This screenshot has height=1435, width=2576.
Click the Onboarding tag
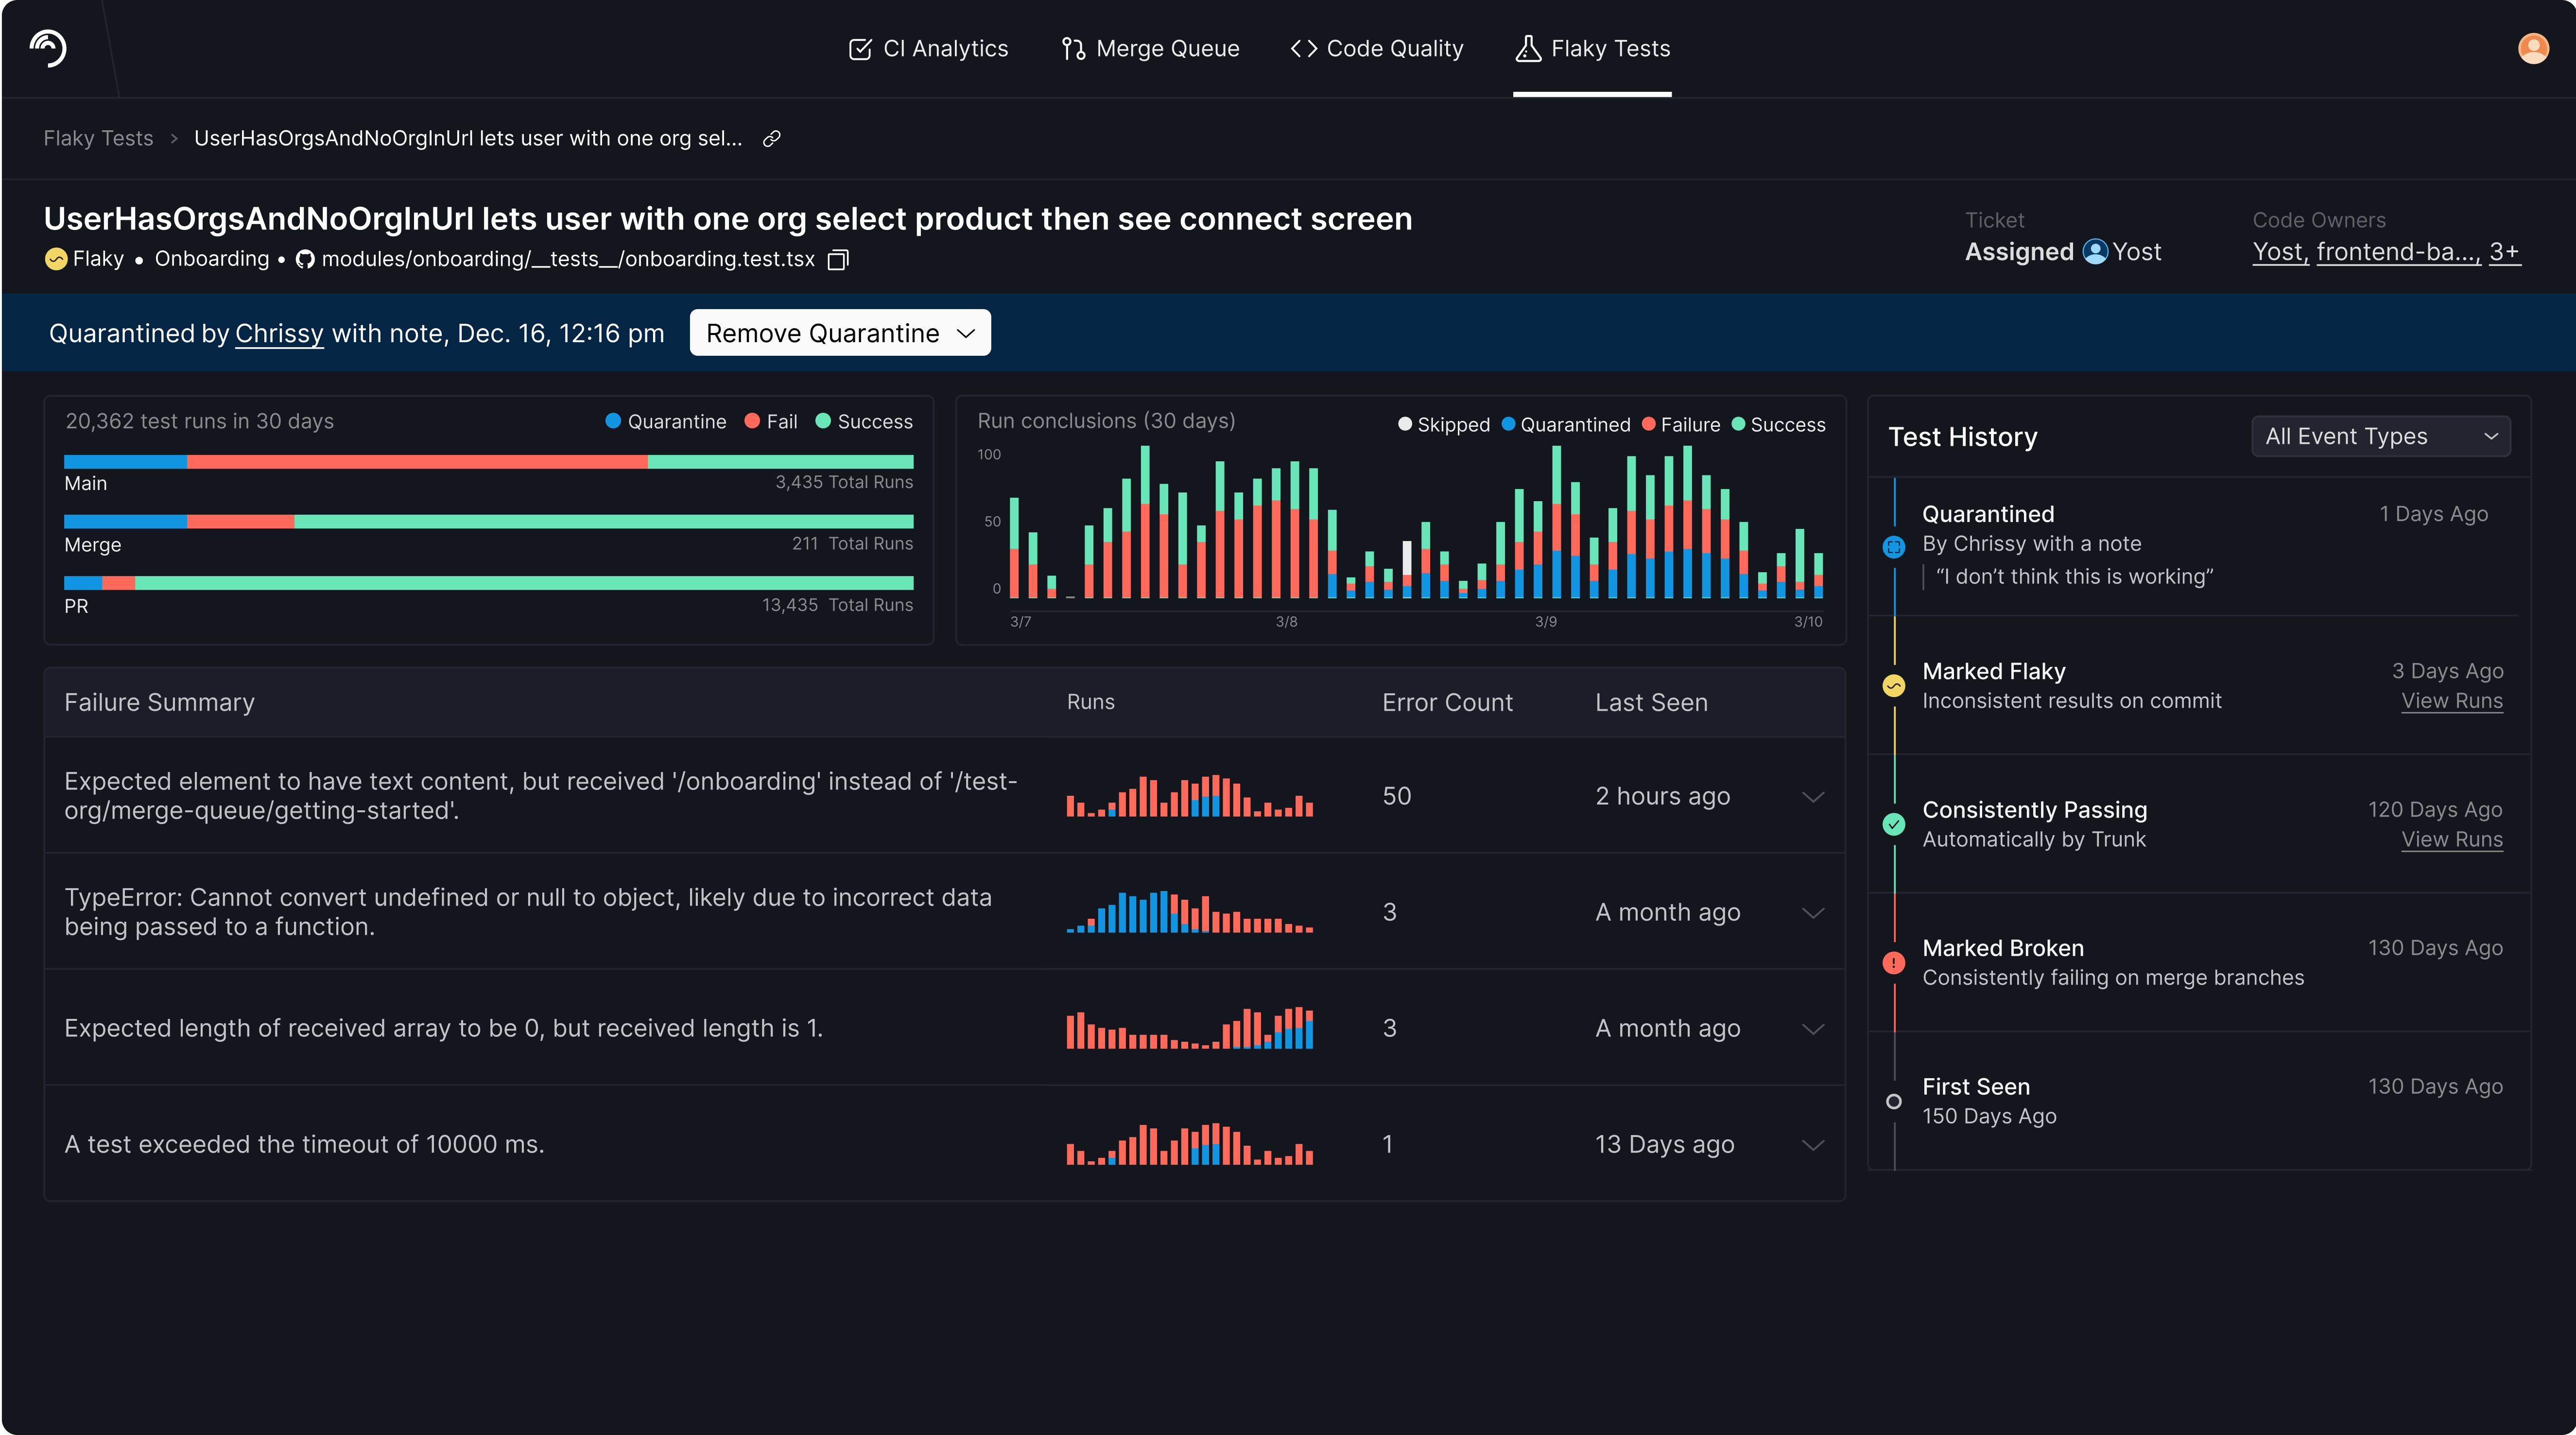pyautogui.click(x=212, y=259)
